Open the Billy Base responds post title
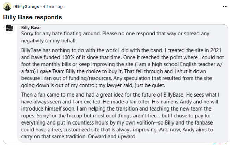The height and width of the screenshot is (146, 230). click(33, 17)
